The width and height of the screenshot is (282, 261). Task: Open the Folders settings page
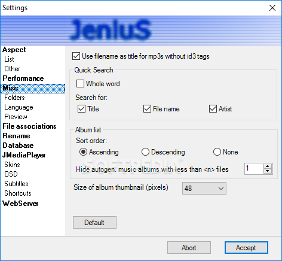[14, 98]
